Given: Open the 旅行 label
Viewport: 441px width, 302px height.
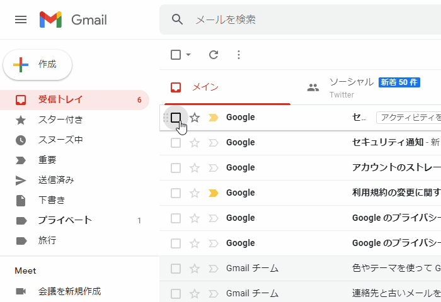Looking at the screenshot, I should coord(74,241).
